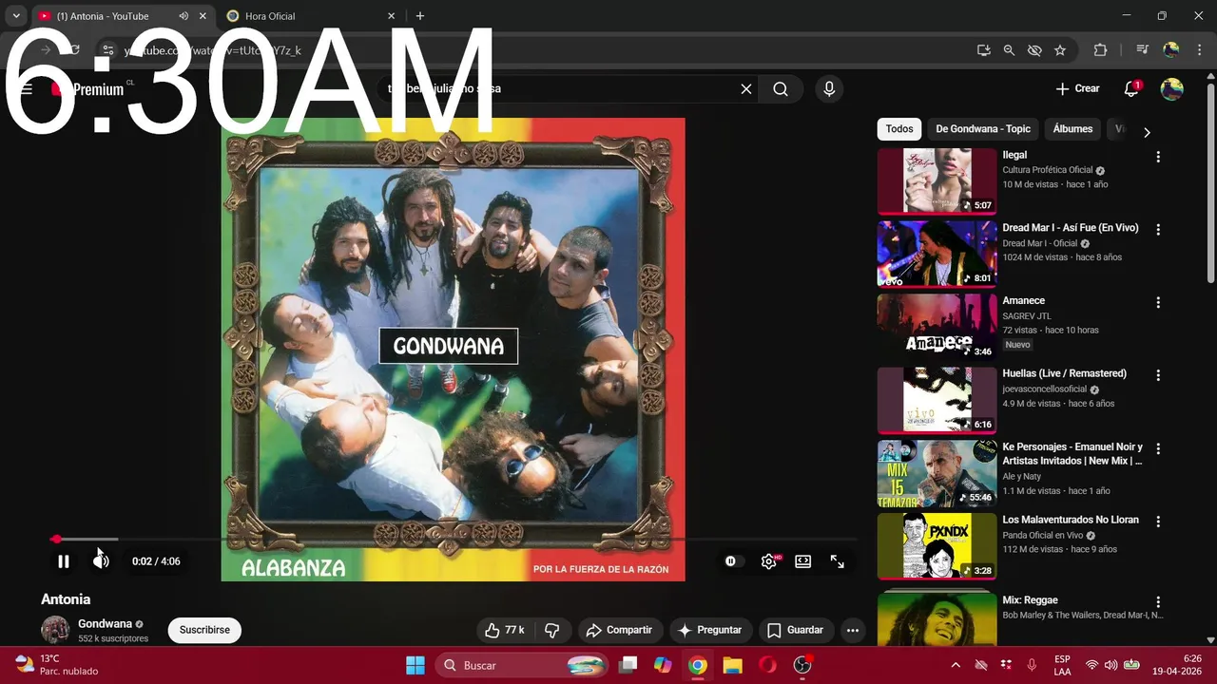
Task: Open a new browser tab
Action: tap(420, 16)
